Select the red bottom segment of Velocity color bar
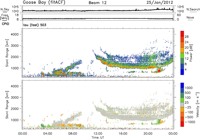The width and height of the screenshot is (200, 139). click(182, 124)
